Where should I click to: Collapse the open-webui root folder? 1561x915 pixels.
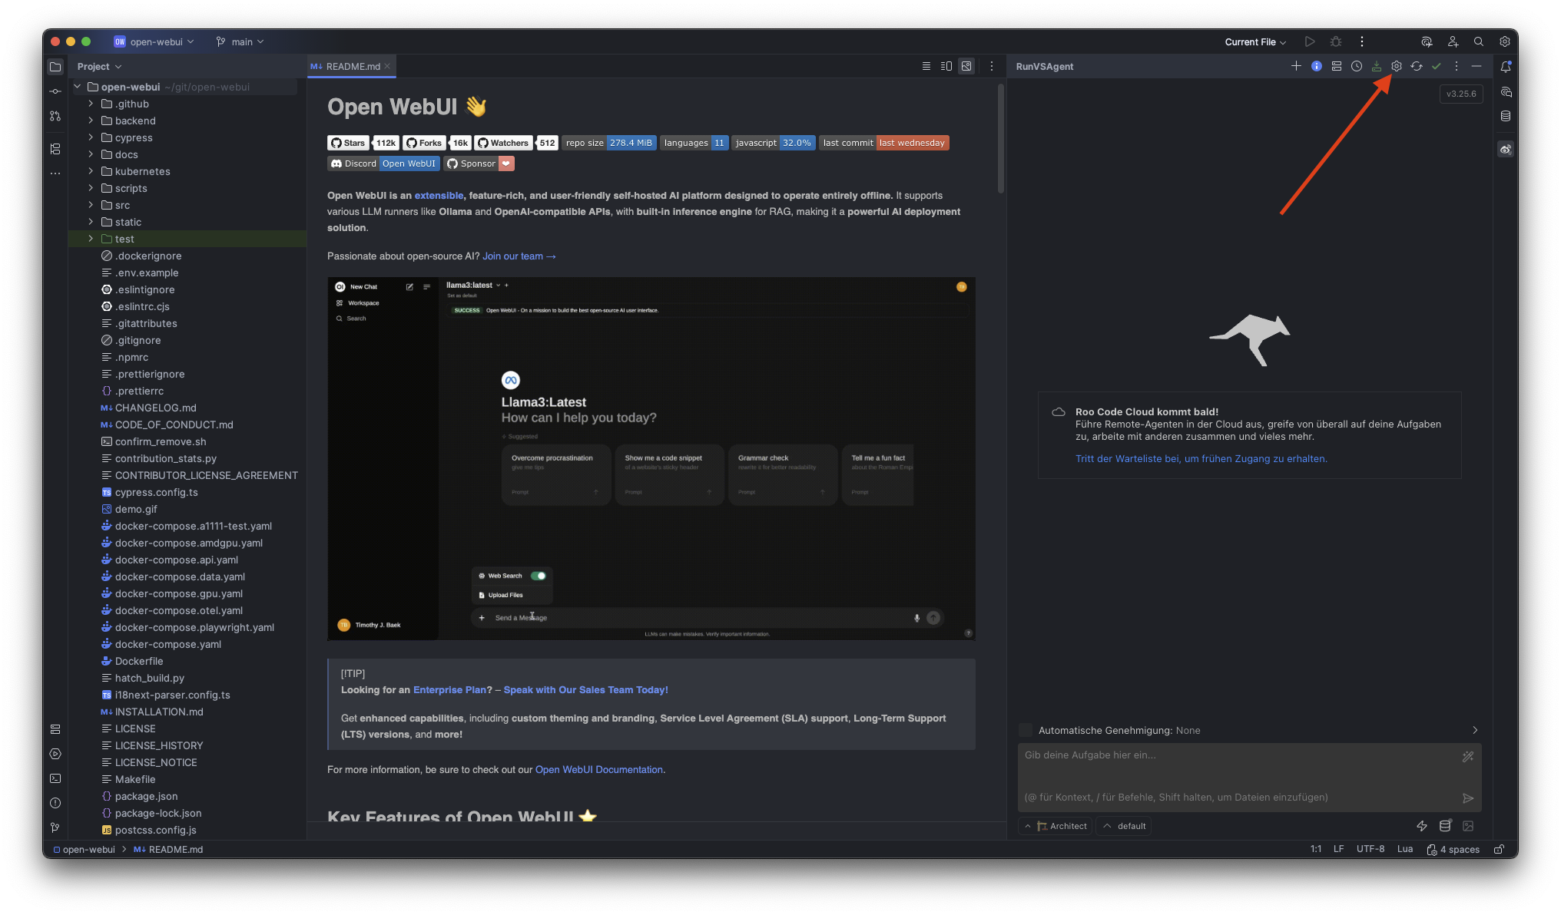[x=78, y=87]
